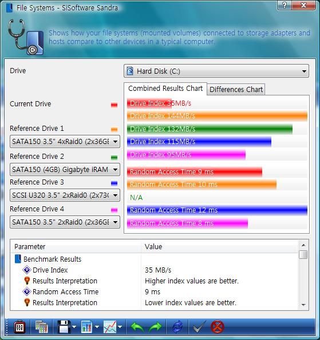Click the Drive Index 35MB/s red bar

click(149, 103)
